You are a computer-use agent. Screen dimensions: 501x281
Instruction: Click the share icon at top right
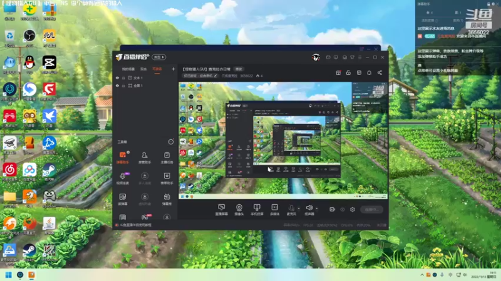point(380,72)
